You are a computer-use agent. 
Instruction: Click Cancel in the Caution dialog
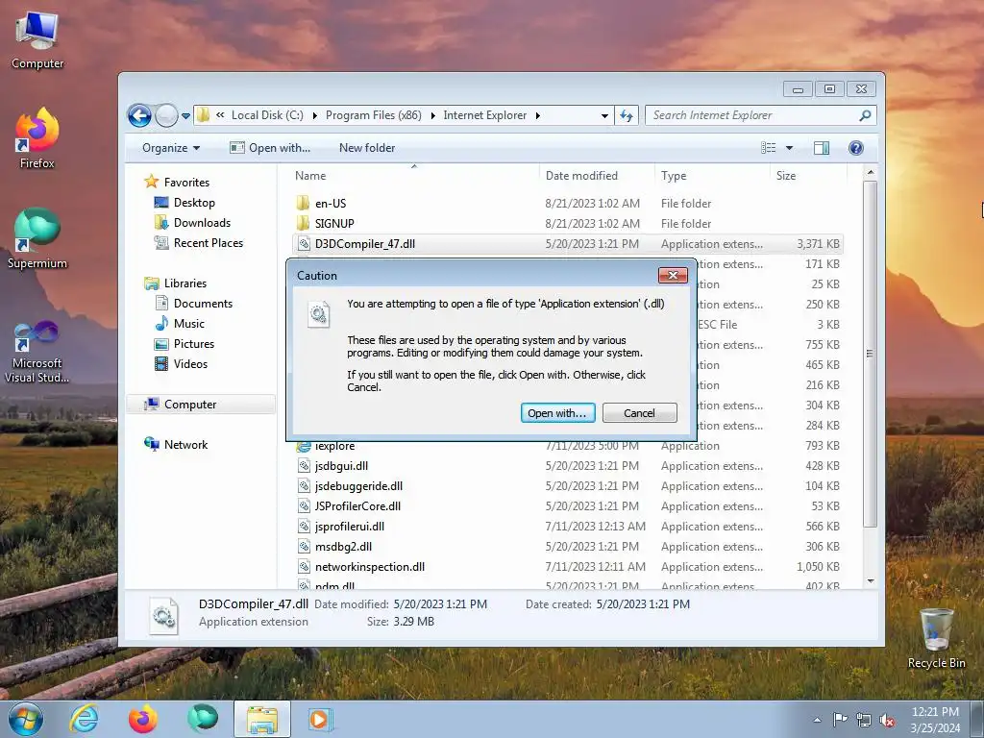tap(639, 413)
